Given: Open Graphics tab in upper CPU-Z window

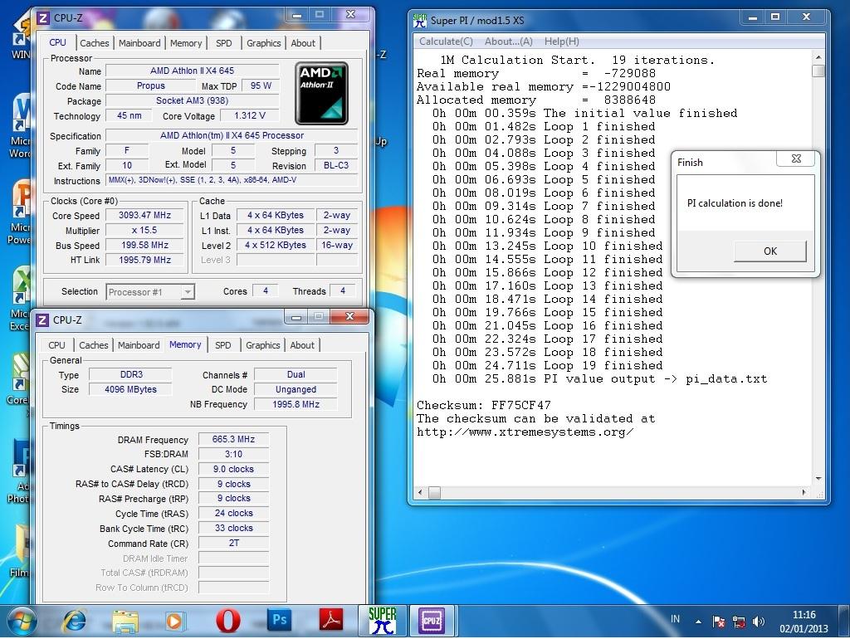Looking at the screenshot, I should click(263, 43).
